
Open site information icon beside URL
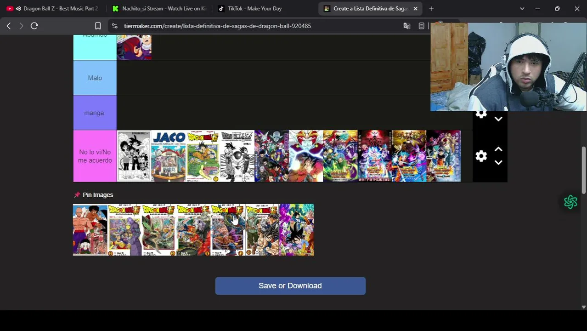(115, 26)
